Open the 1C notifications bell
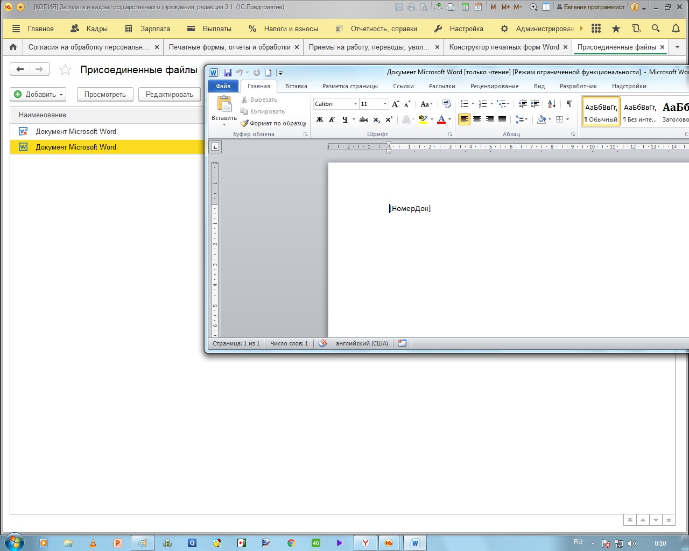This screenshot has width=689, height=551. pos(676,29)
